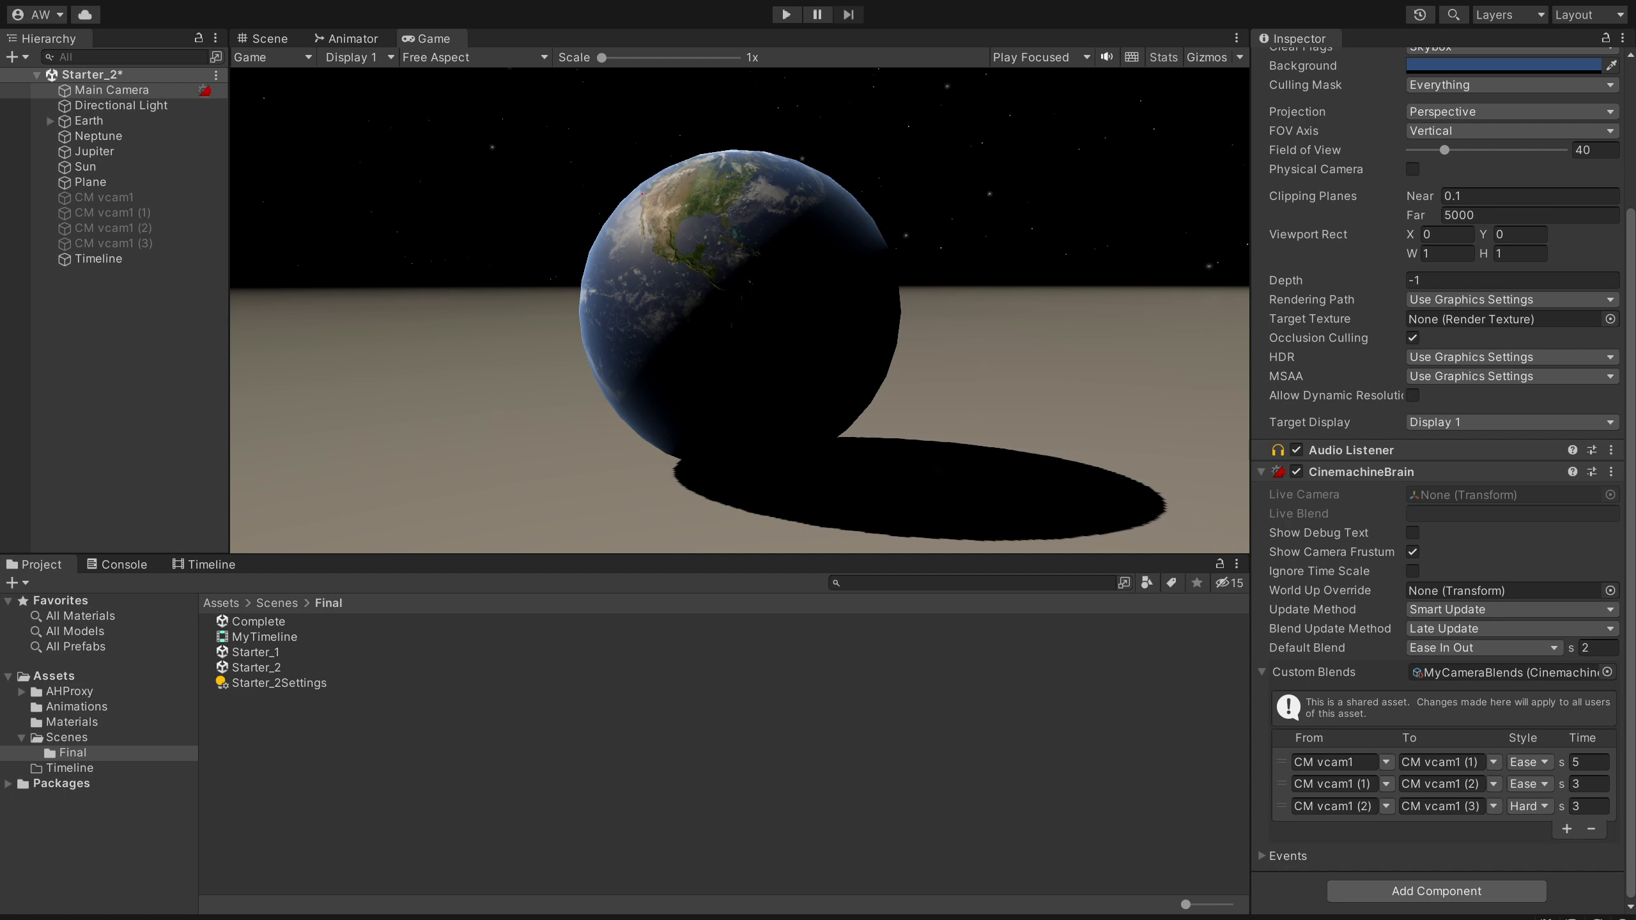Switch to the Scene tab
The image size is (1636, 920).
pos(263,38)
